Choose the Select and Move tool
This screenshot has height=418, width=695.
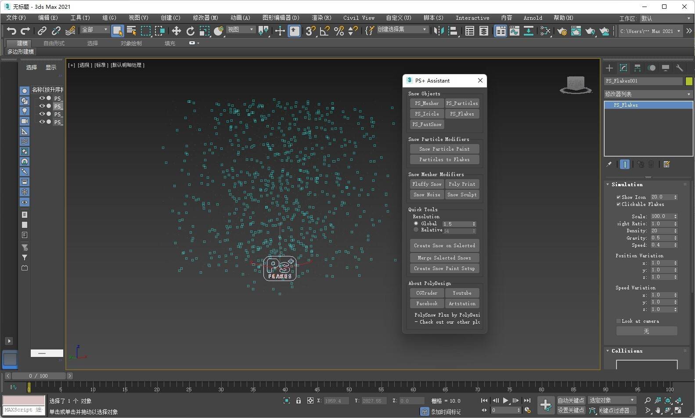point(176,31)
